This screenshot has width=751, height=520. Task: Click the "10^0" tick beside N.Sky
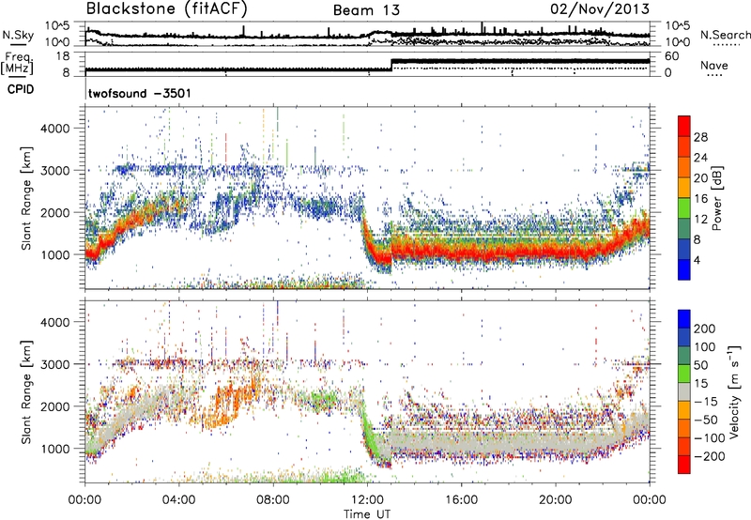coord(57,42)
